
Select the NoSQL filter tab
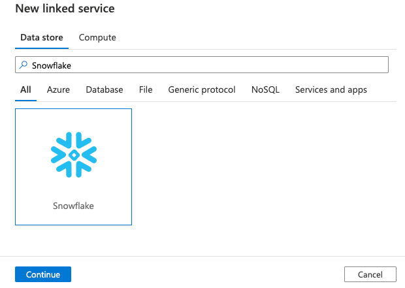265,89
